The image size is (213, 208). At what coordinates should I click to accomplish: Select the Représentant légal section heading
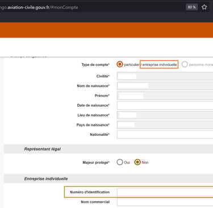point(43,149)
